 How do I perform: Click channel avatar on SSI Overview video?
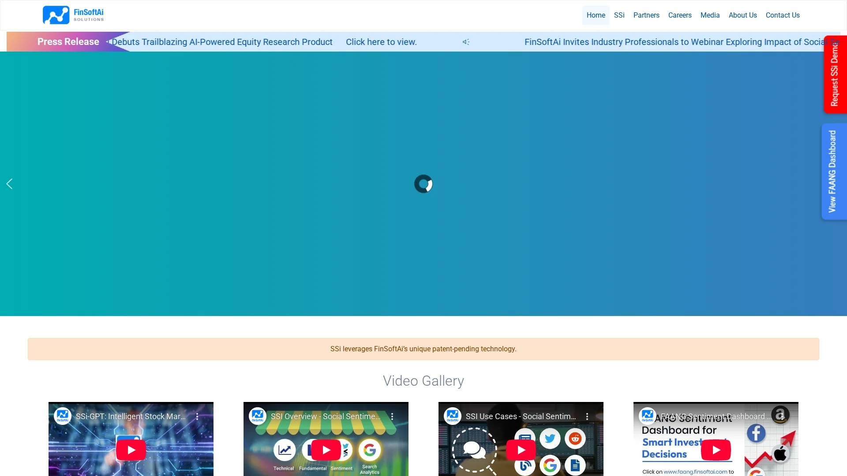coord(258,416)
